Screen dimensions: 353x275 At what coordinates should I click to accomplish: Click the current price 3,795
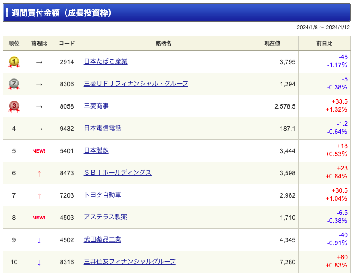287,62
